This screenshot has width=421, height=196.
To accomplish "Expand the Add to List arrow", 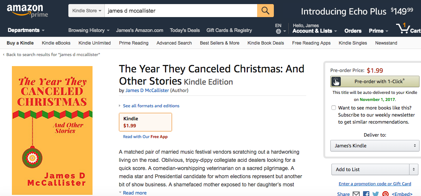I will click(414, 169).
